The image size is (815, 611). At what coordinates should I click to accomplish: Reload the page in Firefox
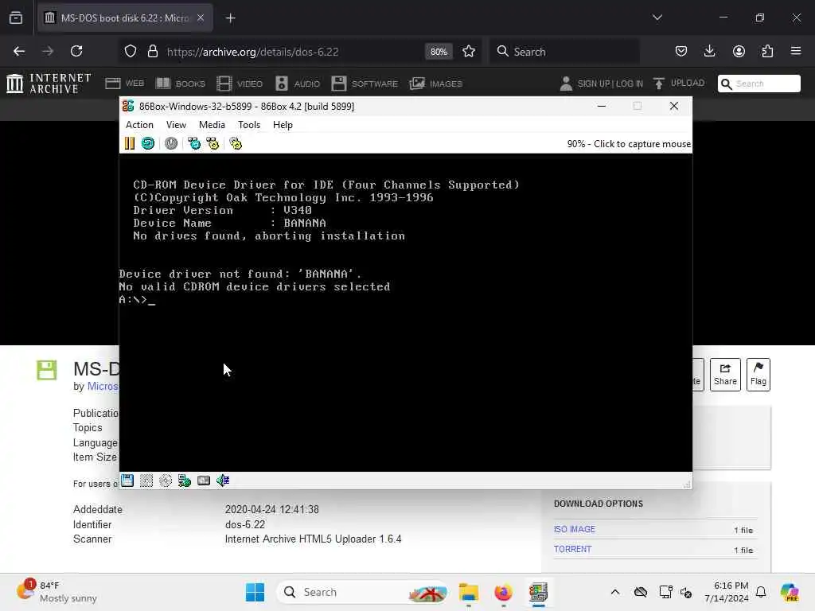(x=76, y=52)
